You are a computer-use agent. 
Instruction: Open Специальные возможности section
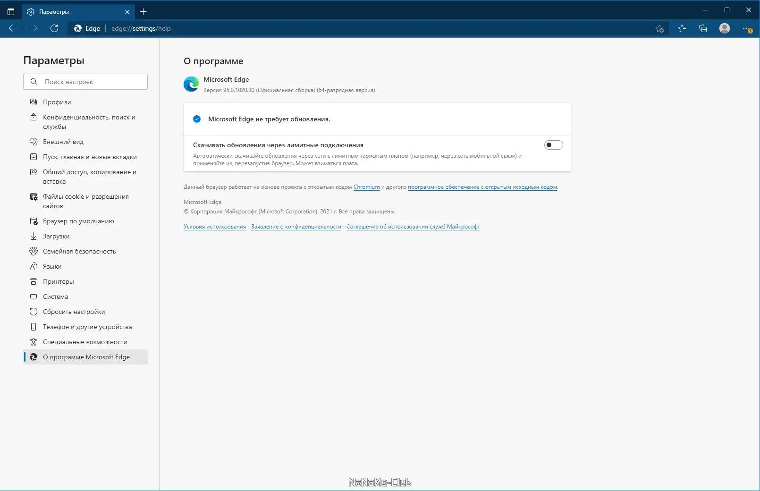85,342
